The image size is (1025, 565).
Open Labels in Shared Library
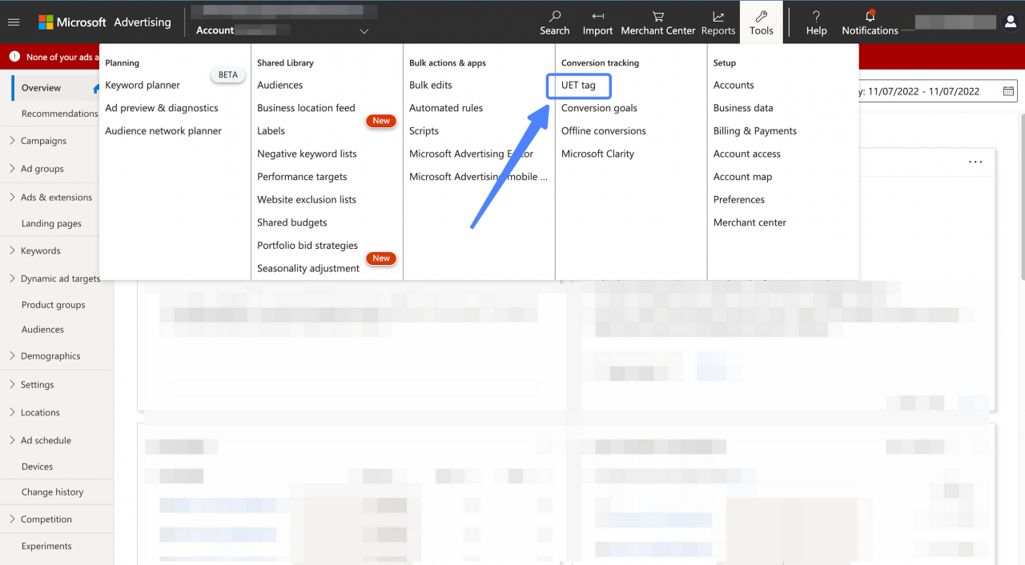point(271,131)
